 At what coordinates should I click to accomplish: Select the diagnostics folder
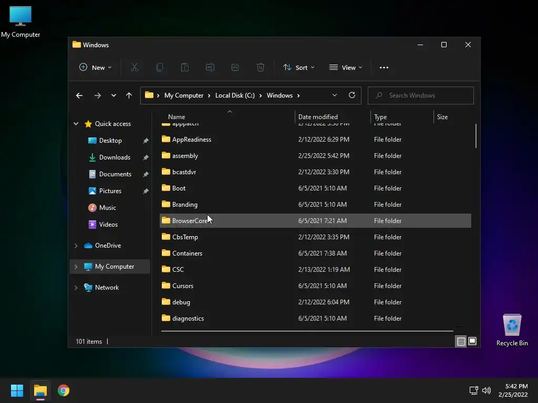[315, 319]
